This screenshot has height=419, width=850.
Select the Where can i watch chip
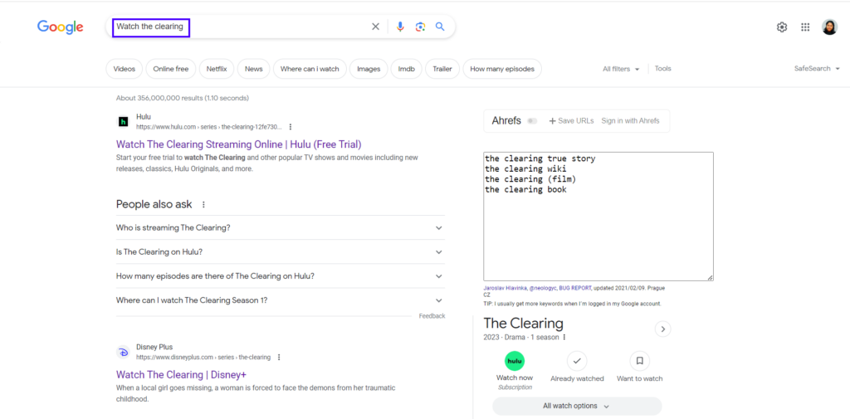point(310,69)
